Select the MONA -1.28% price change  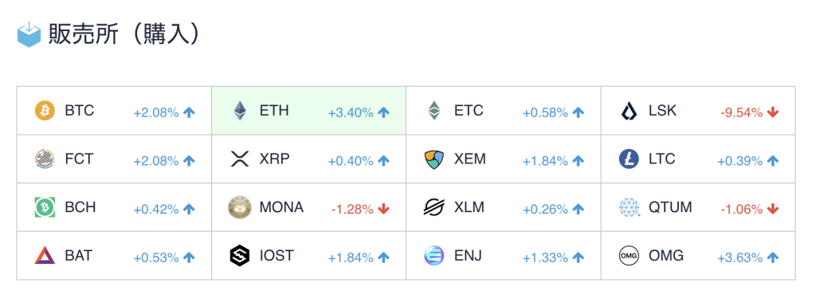point(352,209)
